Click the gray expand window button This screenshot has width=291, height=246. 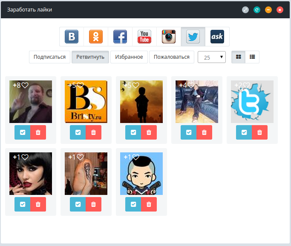coord(245,10)
